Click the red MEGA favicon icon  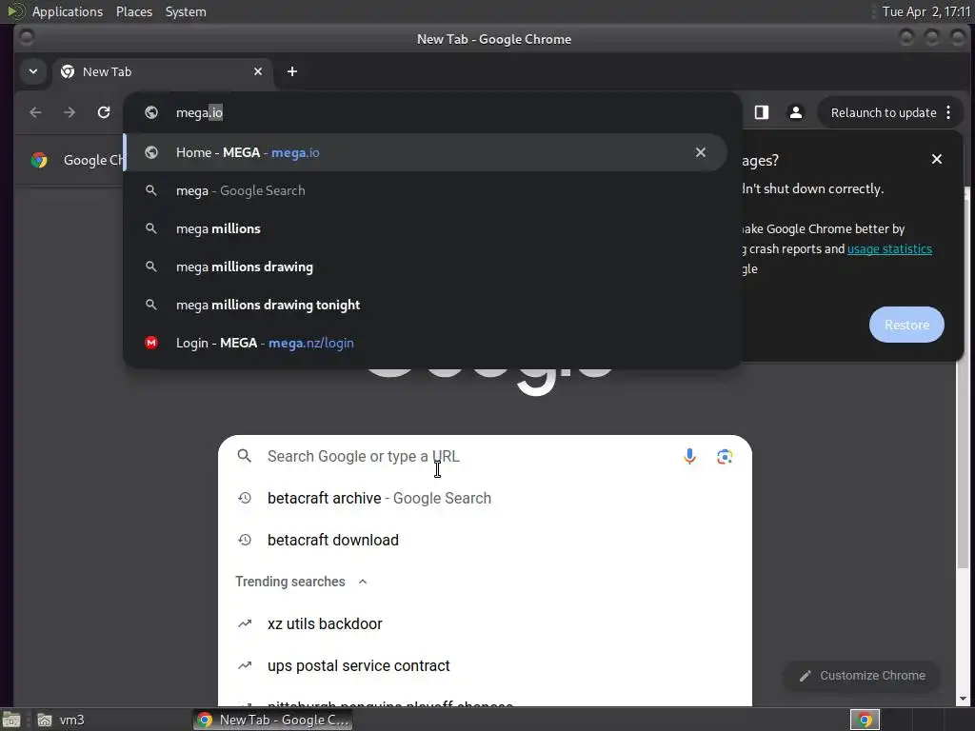[x=151, y=343]
